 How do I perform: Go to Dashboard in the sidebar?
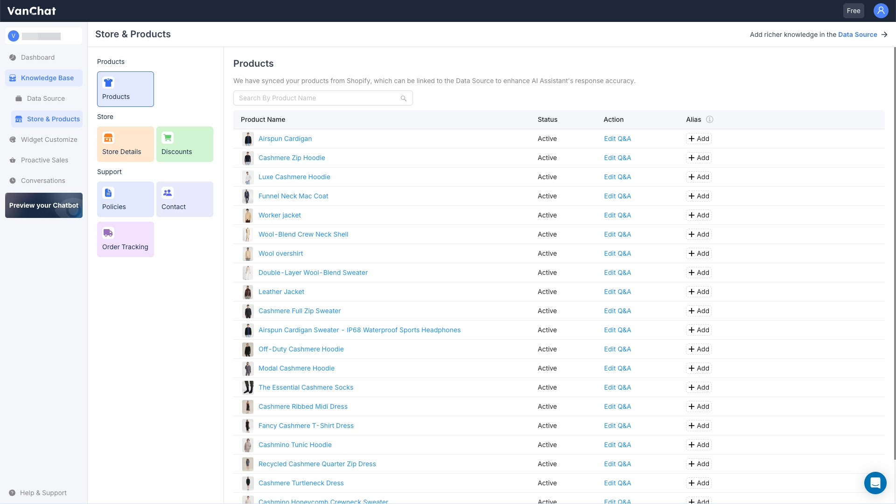coord(38,57)
